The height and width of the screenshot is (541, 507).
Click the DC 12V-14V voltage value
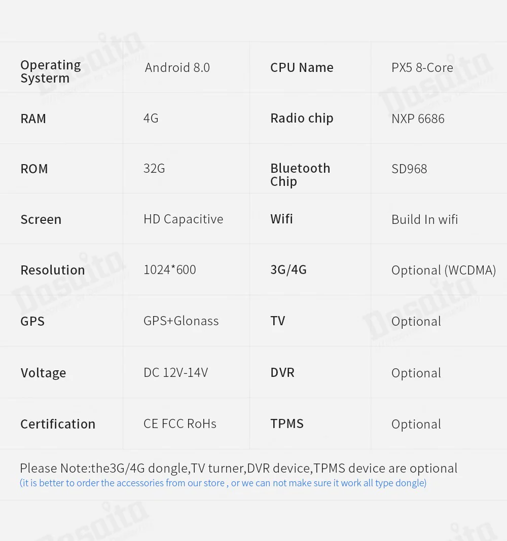175,373
